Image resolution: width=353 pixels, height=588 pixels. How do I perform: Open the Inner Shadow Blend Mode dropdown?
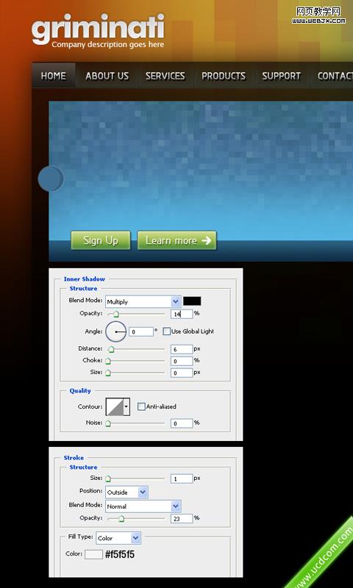point(143,301)
